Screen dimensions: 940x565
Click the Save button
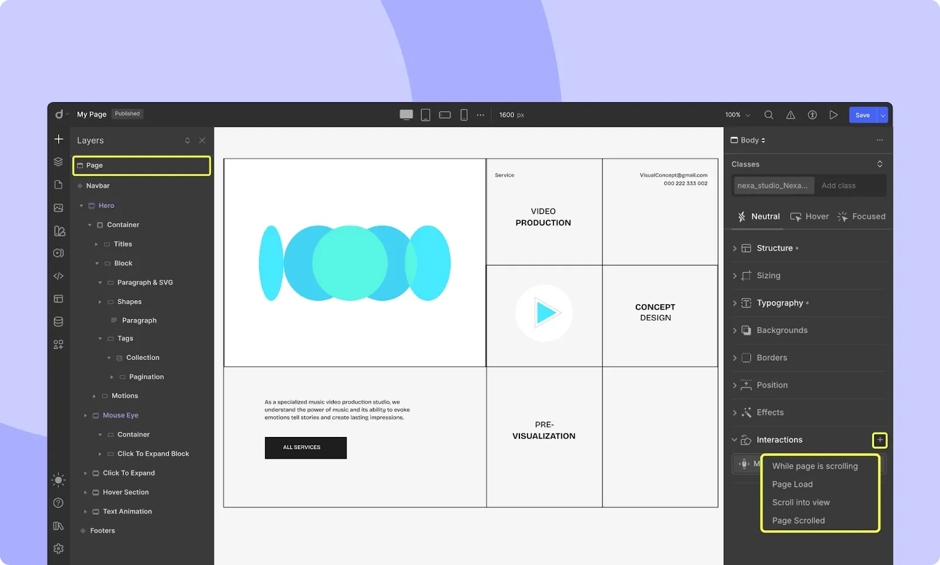(862, 115)
